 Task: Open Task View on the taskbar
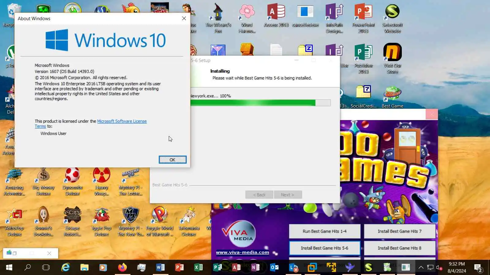[46, 268]
